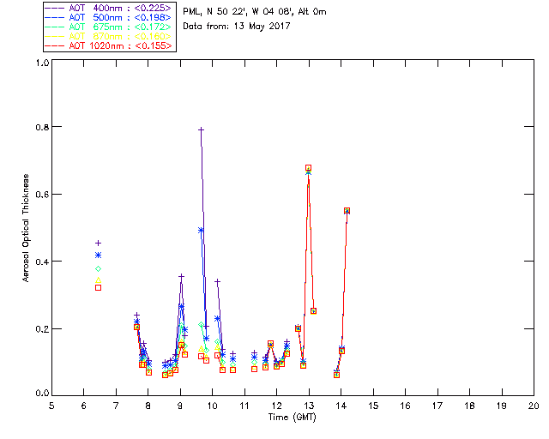Screen dimensions: 549x439
Task: Click the red square peak marker near hour 13
Action: pyautogui.click(x=308, y=168)
